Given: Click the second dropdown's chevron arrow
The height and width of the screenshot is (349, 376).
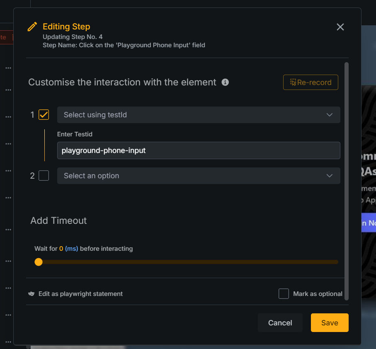Looking at the screenshot, I should (x=330, y=176).
